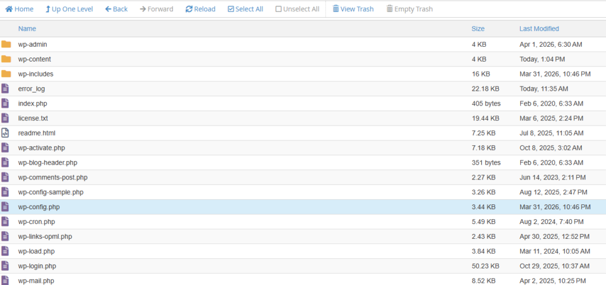Click the 351 bytes size value

pyautogui.click(x=486, y=163)
